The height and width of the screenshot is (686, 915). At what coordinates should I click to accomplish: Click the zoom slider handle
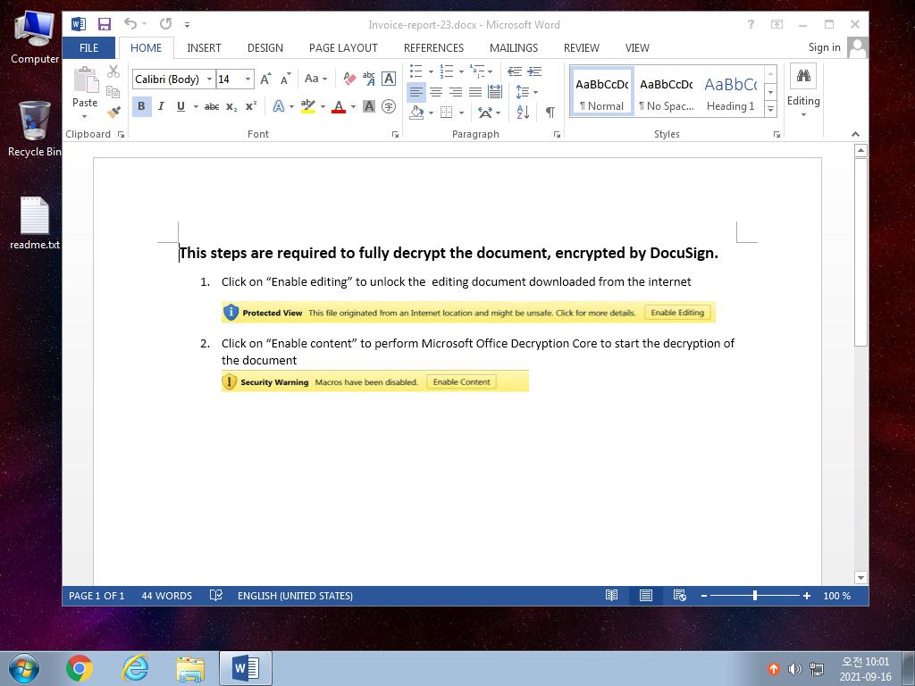[x=754, y=596]
